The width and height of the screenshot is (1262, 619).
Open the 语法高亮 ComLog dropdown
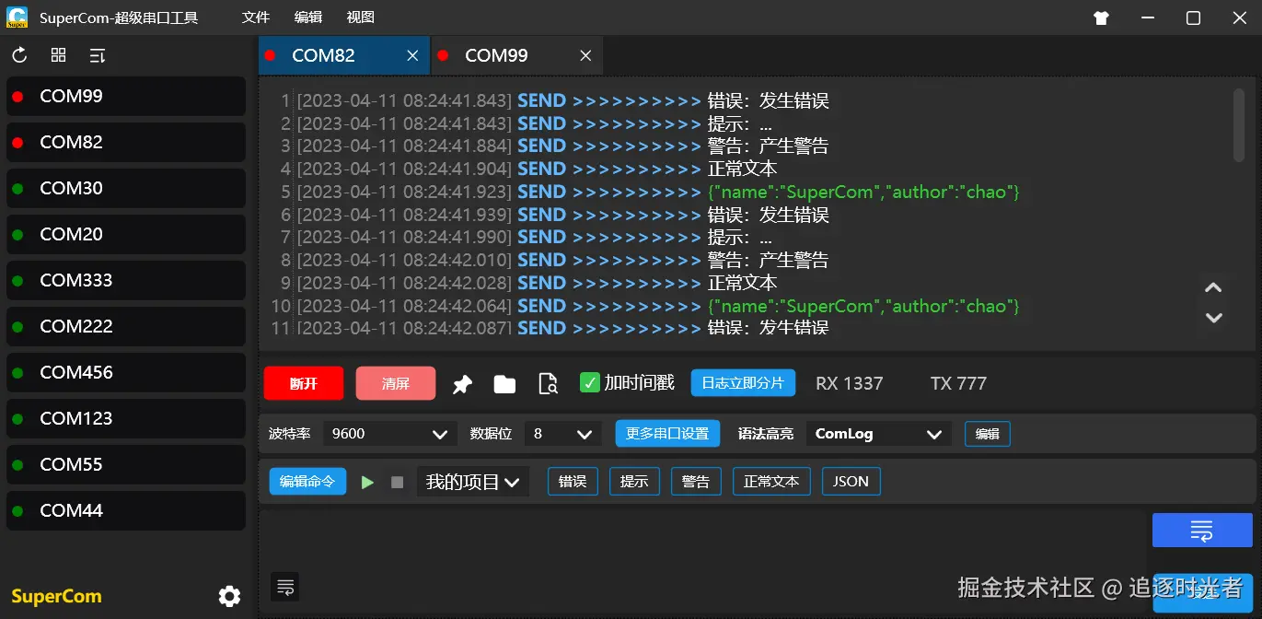(878, 434)
